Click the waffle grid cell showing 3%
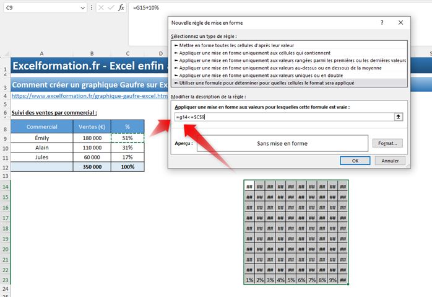 (270, 280)
